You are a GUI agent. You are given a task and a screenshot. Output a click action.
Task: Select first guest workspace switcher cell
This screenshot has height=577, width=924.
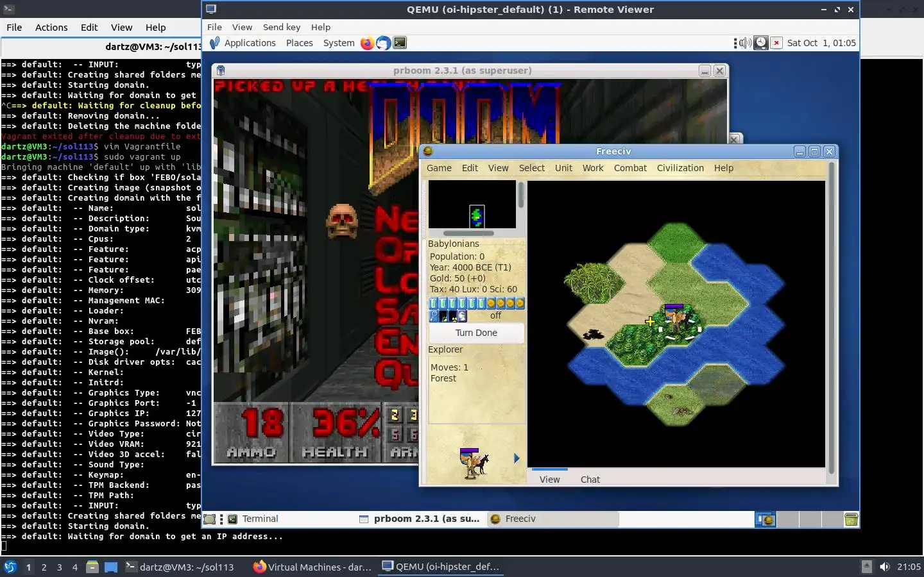(766, 519)
